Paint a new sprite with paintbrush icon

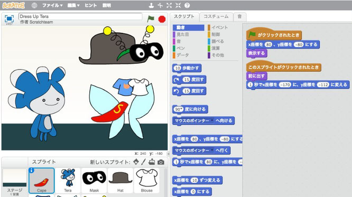click(x=144, y=162)
